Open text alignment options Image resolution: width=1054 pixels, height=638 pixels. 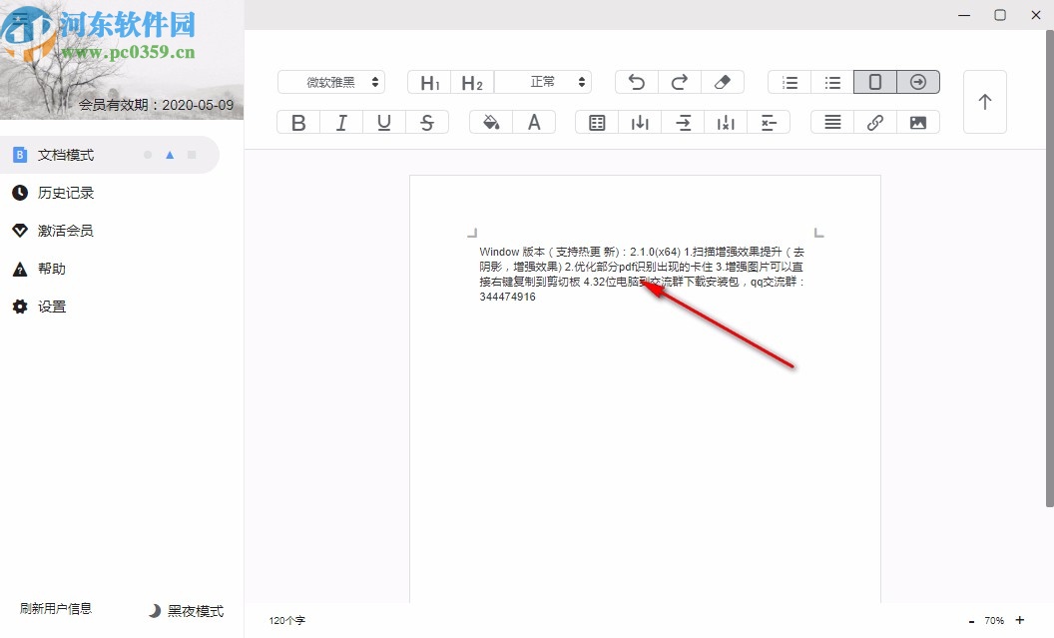point(832,123)
